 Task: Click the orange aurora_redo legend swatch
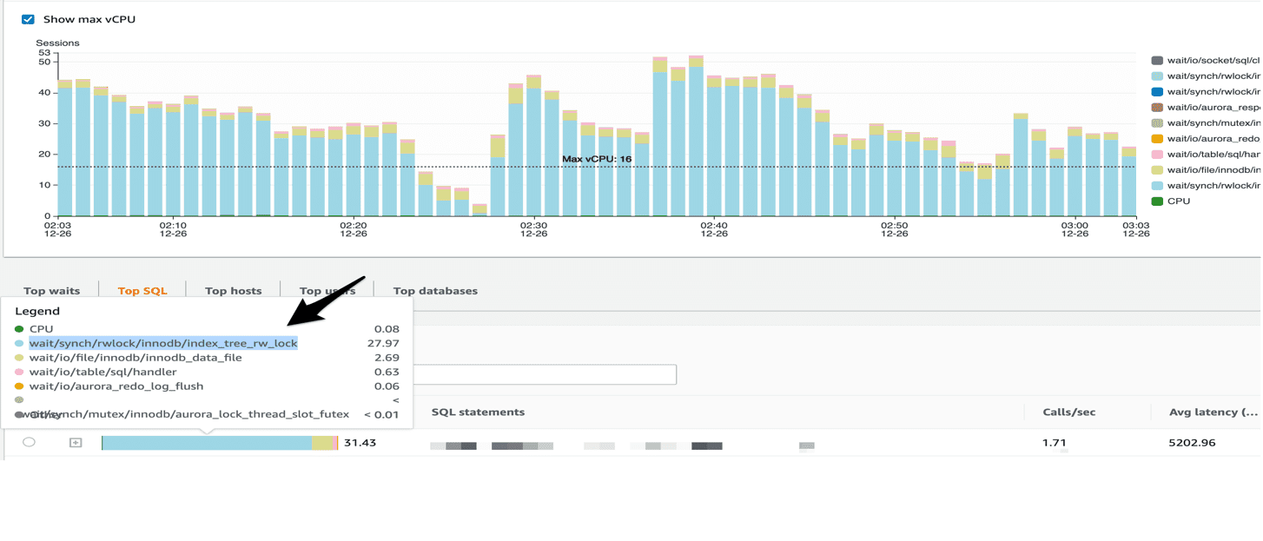tap(1157, 139)
